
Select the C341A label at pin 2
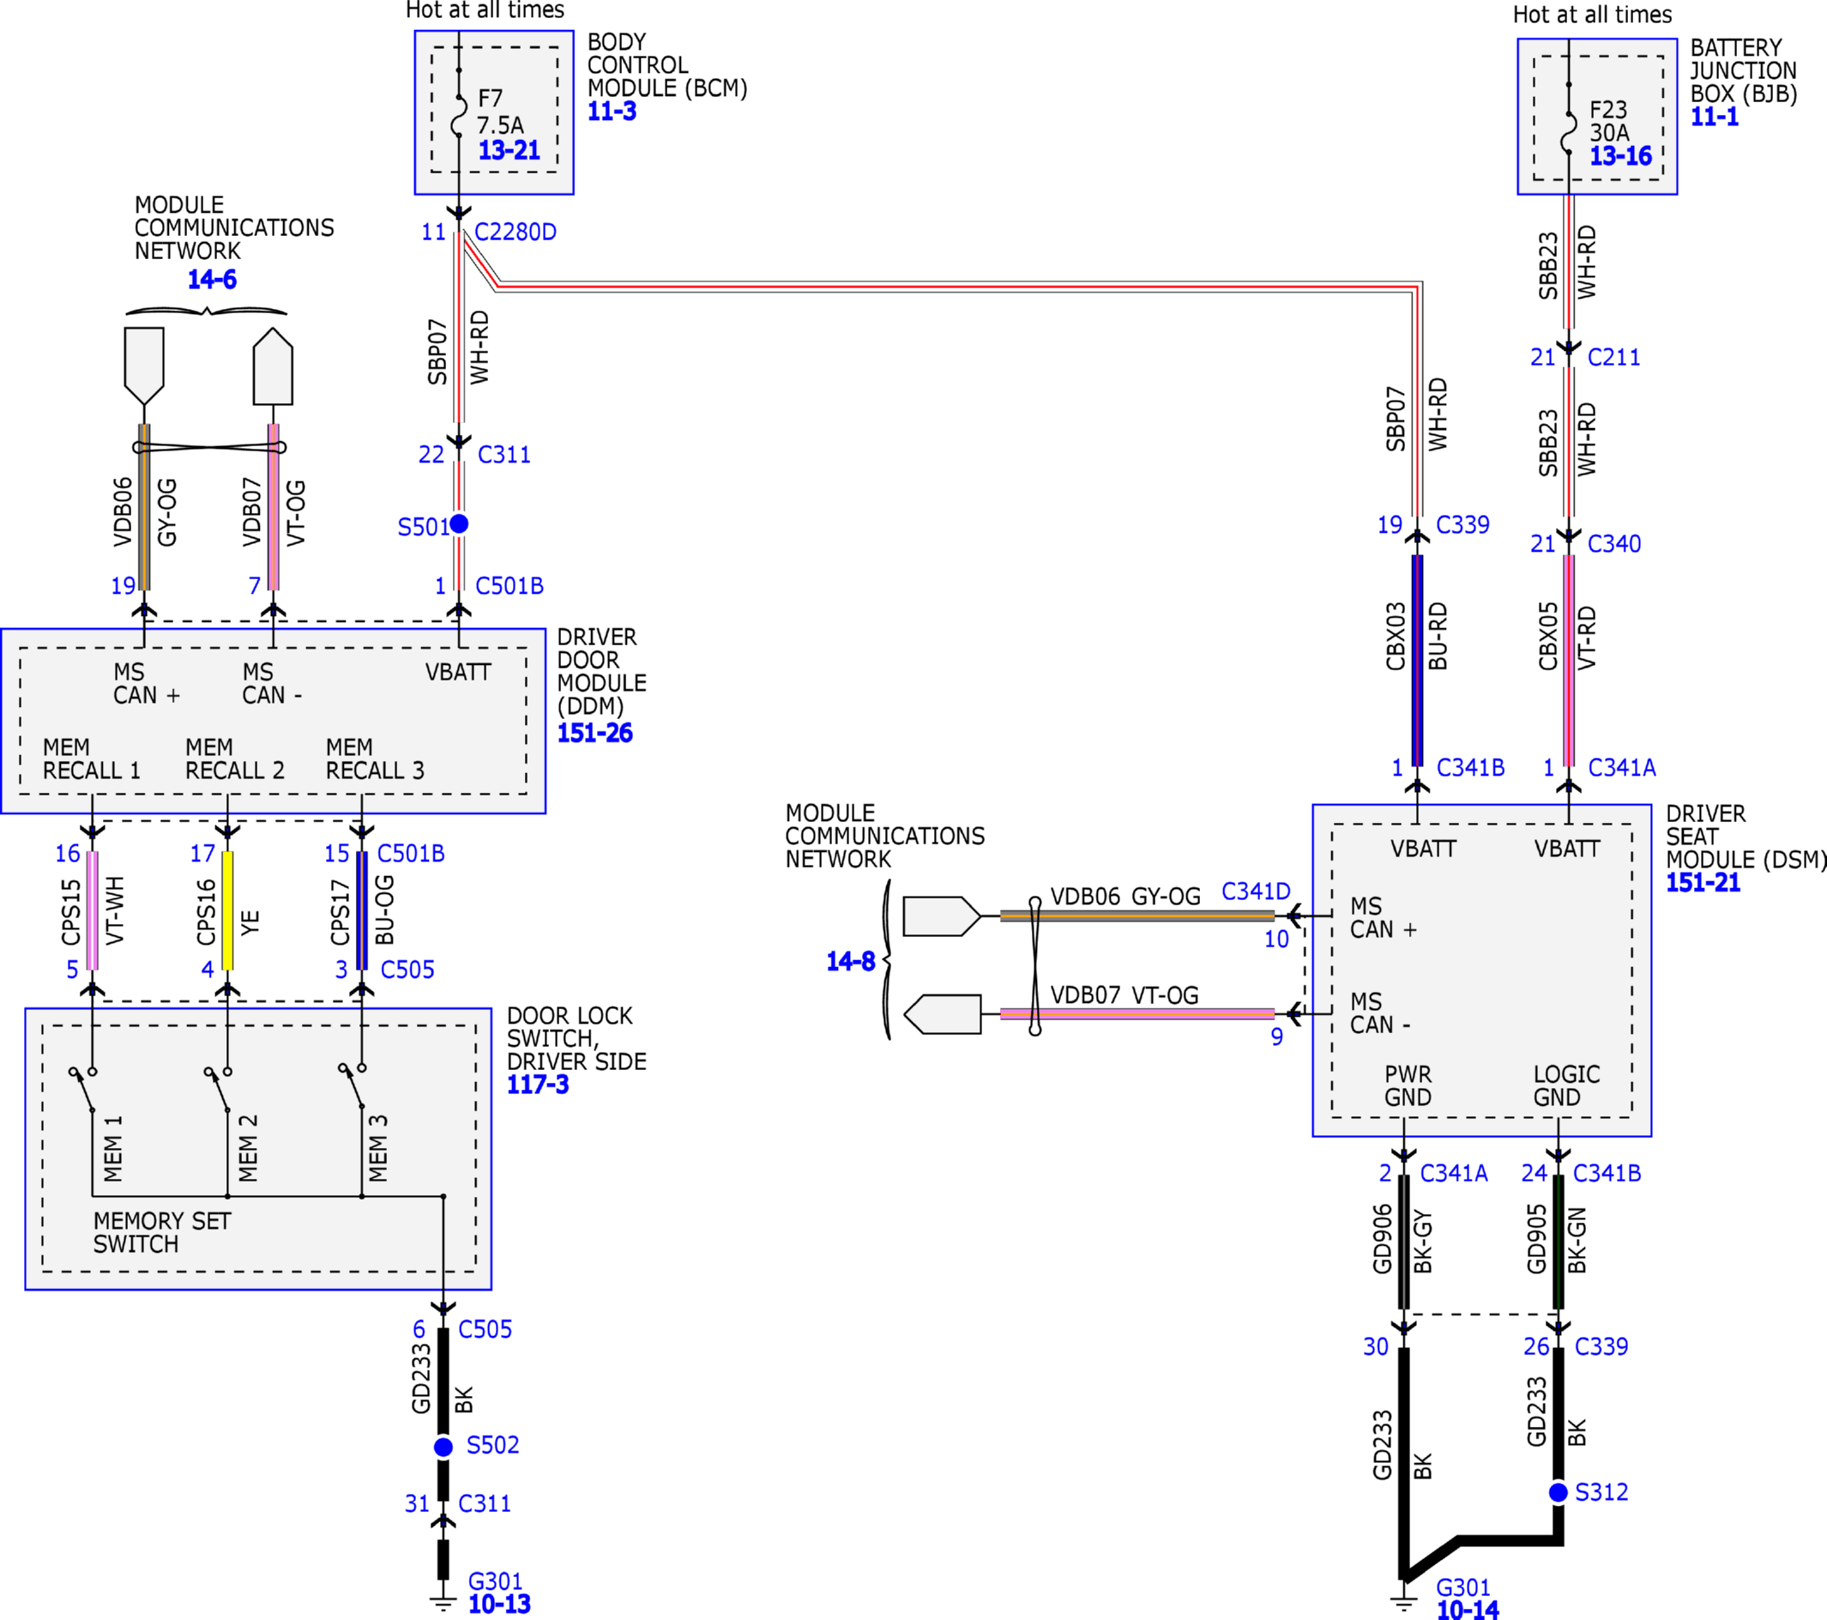[1453, 1173]
